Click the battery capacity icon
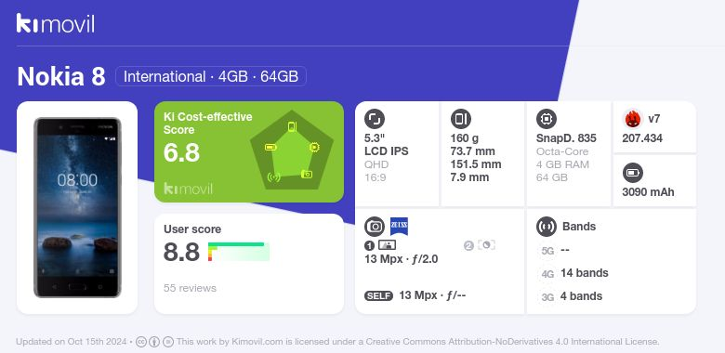725x353 pixels. (x=632, y=174)
